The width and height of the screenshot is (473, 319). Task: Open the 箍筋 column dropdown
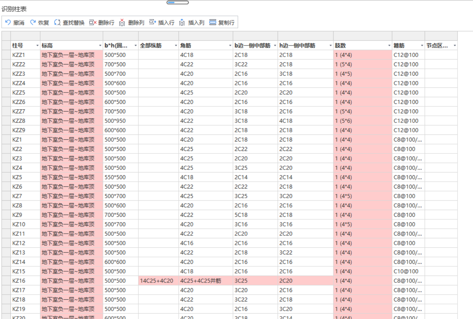(x=422, y=46)
